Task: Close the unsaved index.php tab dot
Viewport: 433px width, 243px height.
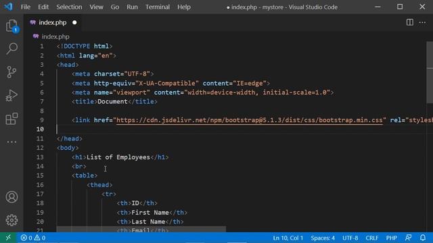Action: point(74,22)
